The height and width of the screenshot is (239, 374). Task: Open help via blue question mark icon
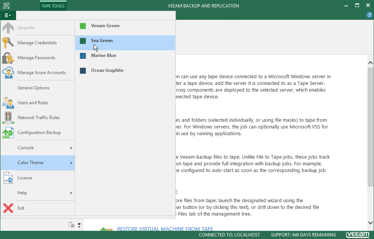(x=369, y=15)
